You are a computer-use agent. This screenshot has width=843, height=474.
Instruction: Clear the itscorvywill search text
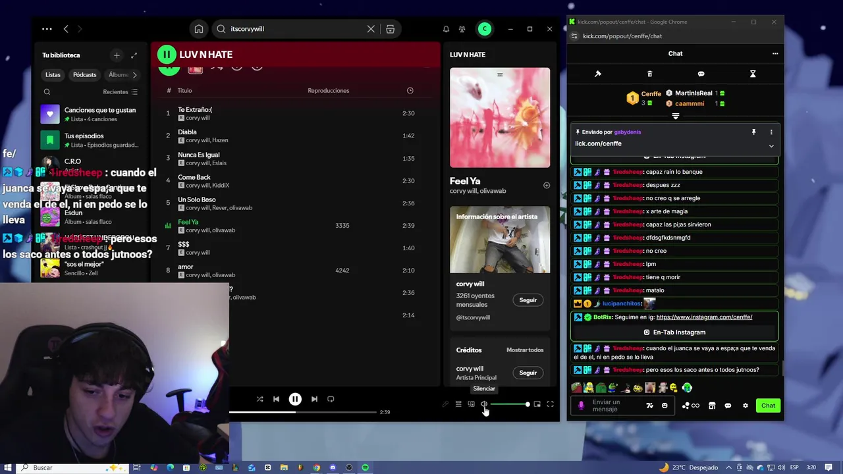pos(371,29)
